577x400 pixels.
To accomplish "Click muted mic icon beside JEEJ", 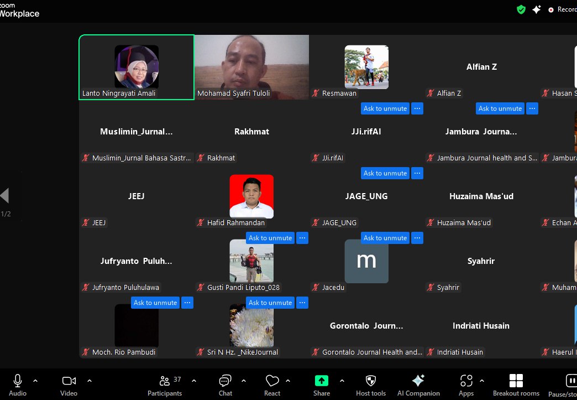I will (x=86, y=222).
